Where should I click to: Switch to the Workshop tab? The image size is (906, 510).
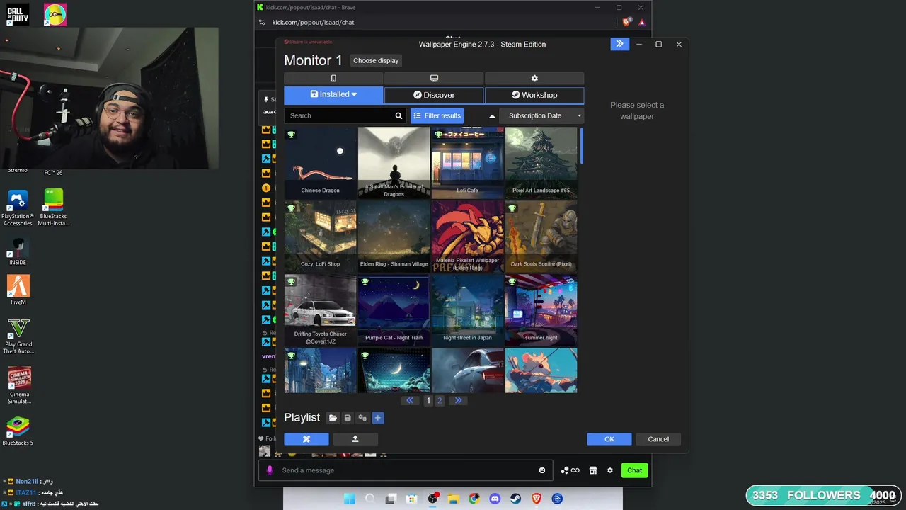pos(534,95)
